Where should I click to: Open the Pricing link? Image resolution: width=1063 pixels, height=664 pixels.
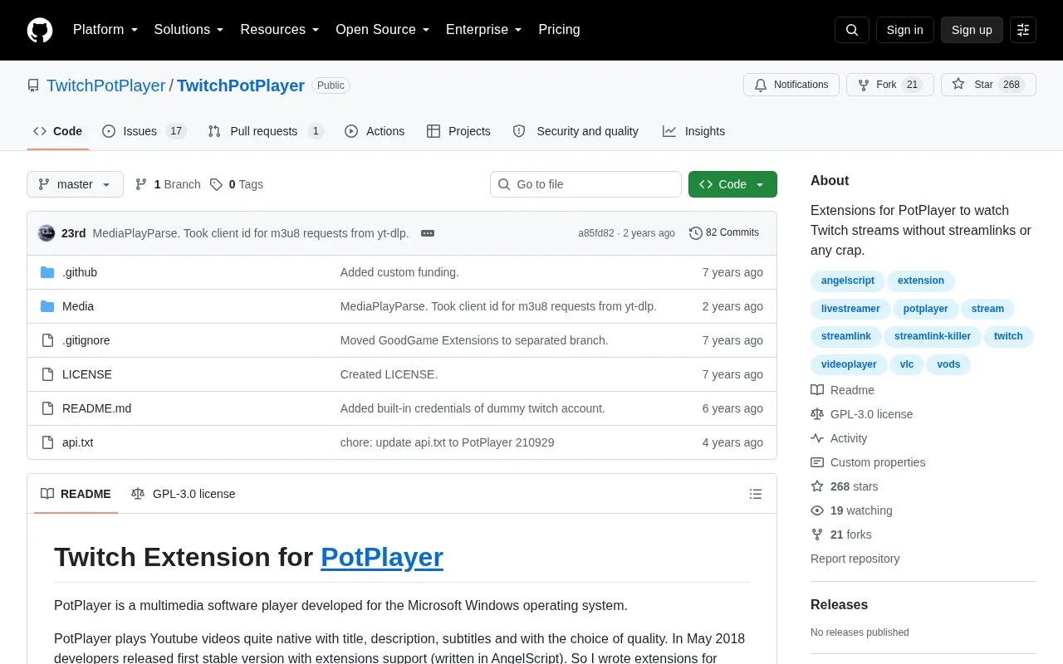[559, 30]
